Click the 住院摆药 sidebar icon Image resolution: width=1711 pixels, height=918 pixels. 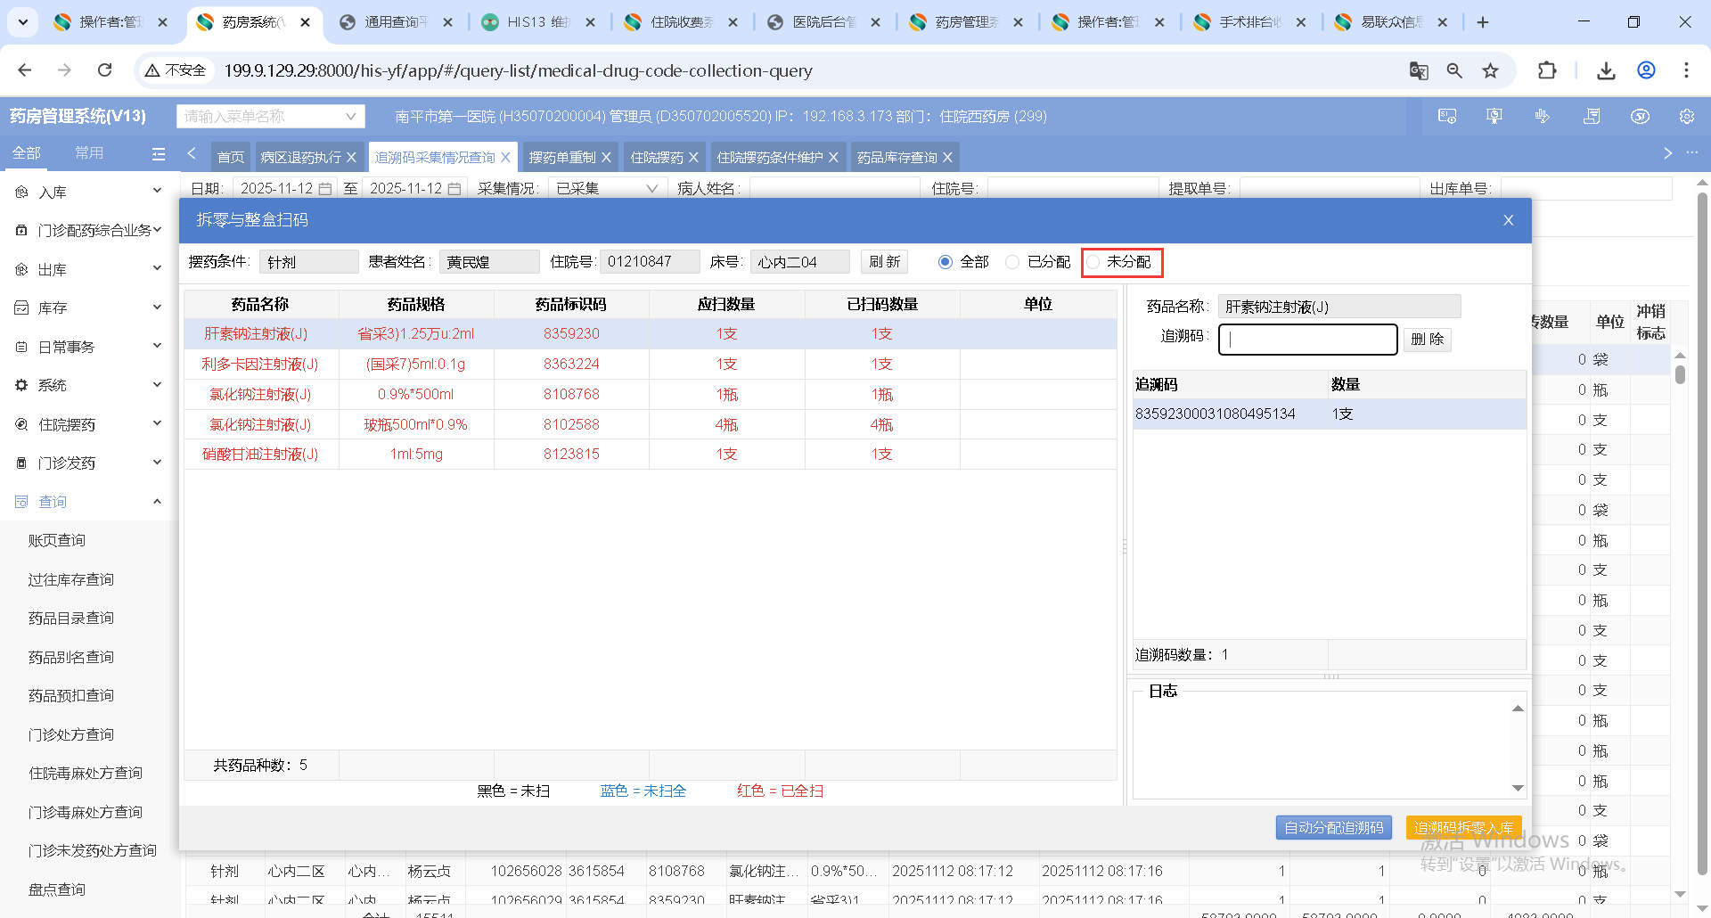pyautogui.click(x=21, y=424)
